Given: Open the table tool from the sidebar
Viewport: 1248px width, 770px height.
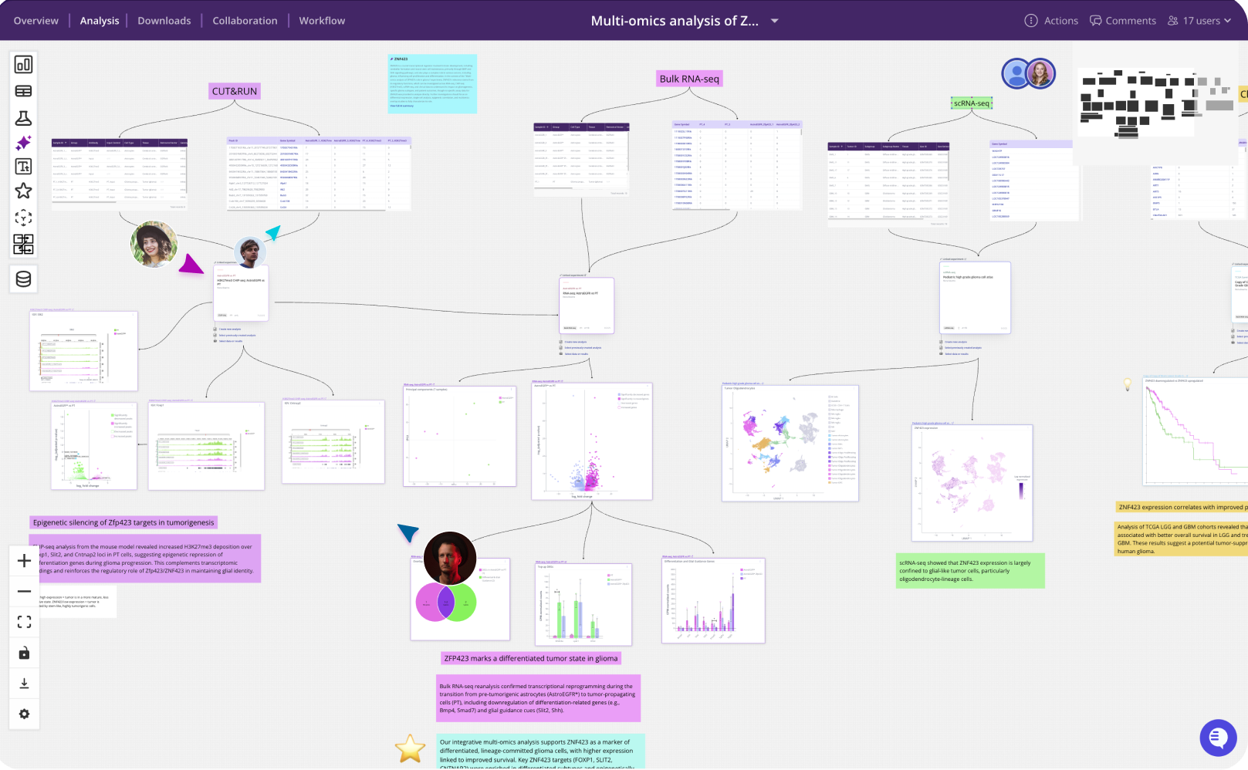Looking at the screenshot, I should click(23, 91).
